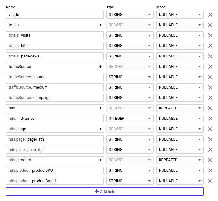
Task: Delete the trafficSource.medium field
Action: (210, 87)
